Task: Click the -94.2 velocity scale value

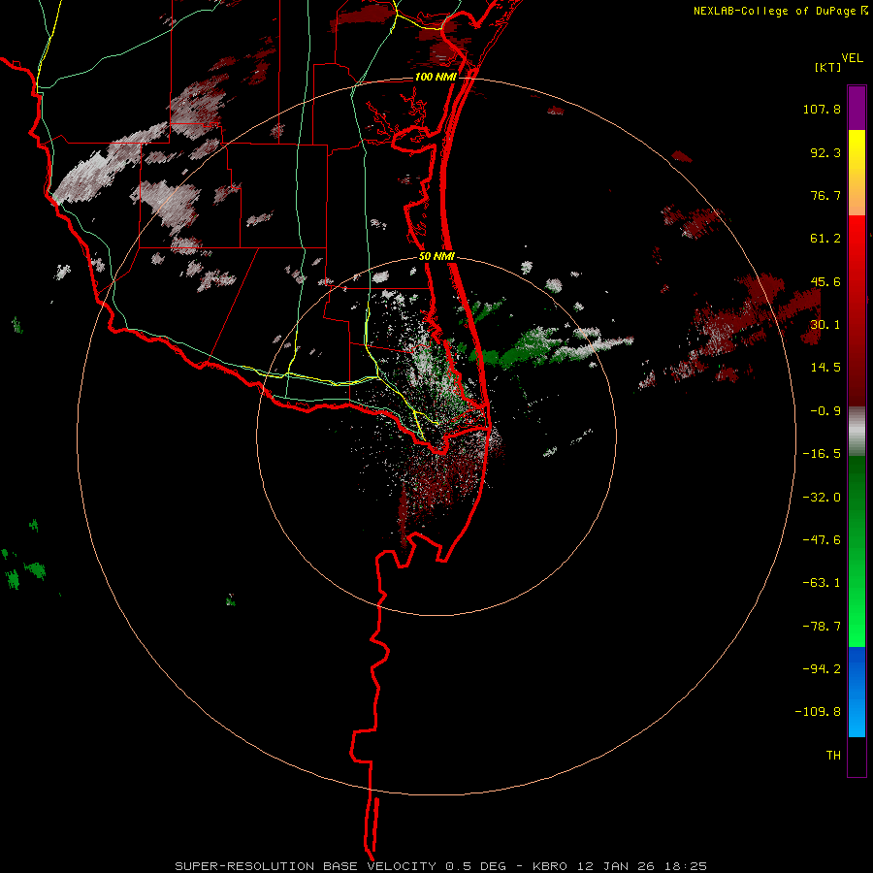Action: point(822,668)
